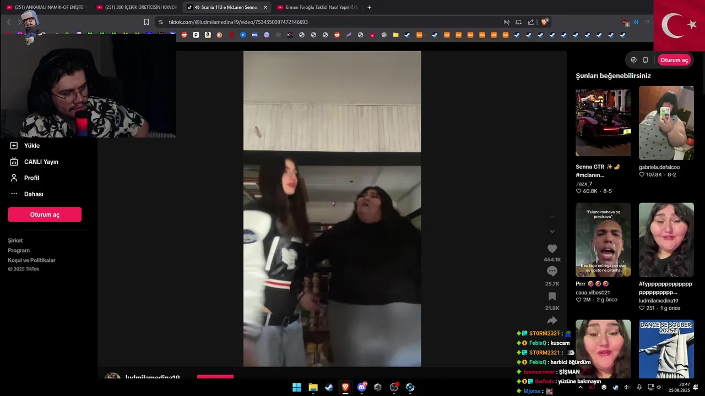Click the gabriela.defalcoo username text
This screenshot has width=705, height=396.
[659, 167]
